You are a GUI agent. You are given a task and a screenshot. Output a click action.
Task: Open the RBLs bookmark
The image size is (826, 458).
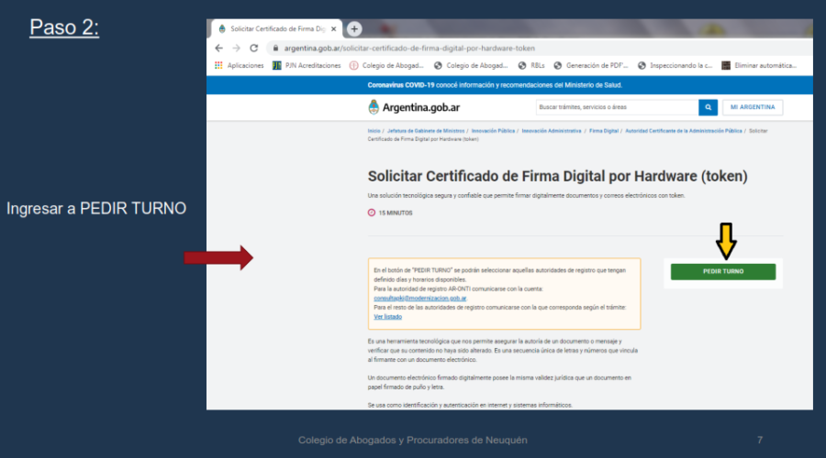531,66
